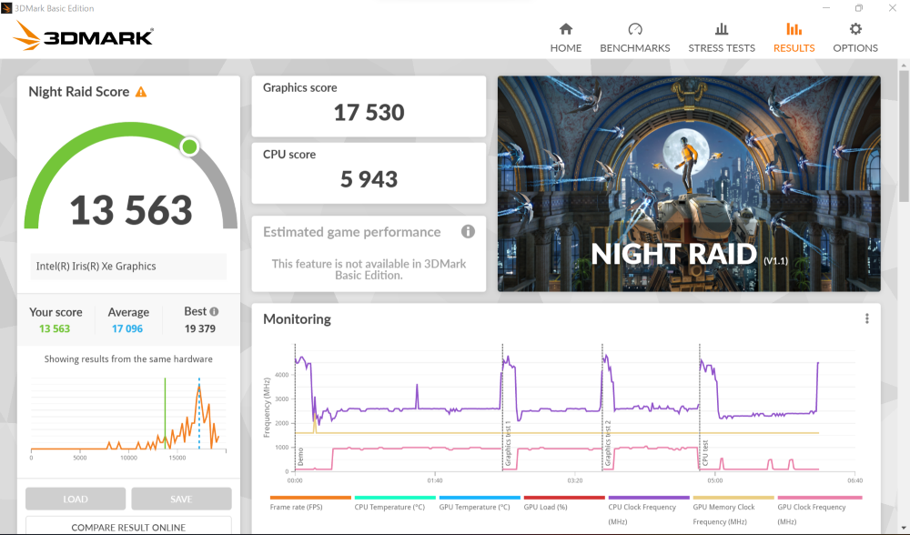Click the SAVE button
The height and width of the screenshot is (535, 910).
point(181,499)
